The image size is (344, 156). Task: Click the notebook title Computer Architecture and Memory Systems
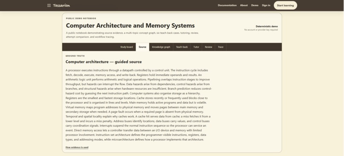[x=130, y=26]
